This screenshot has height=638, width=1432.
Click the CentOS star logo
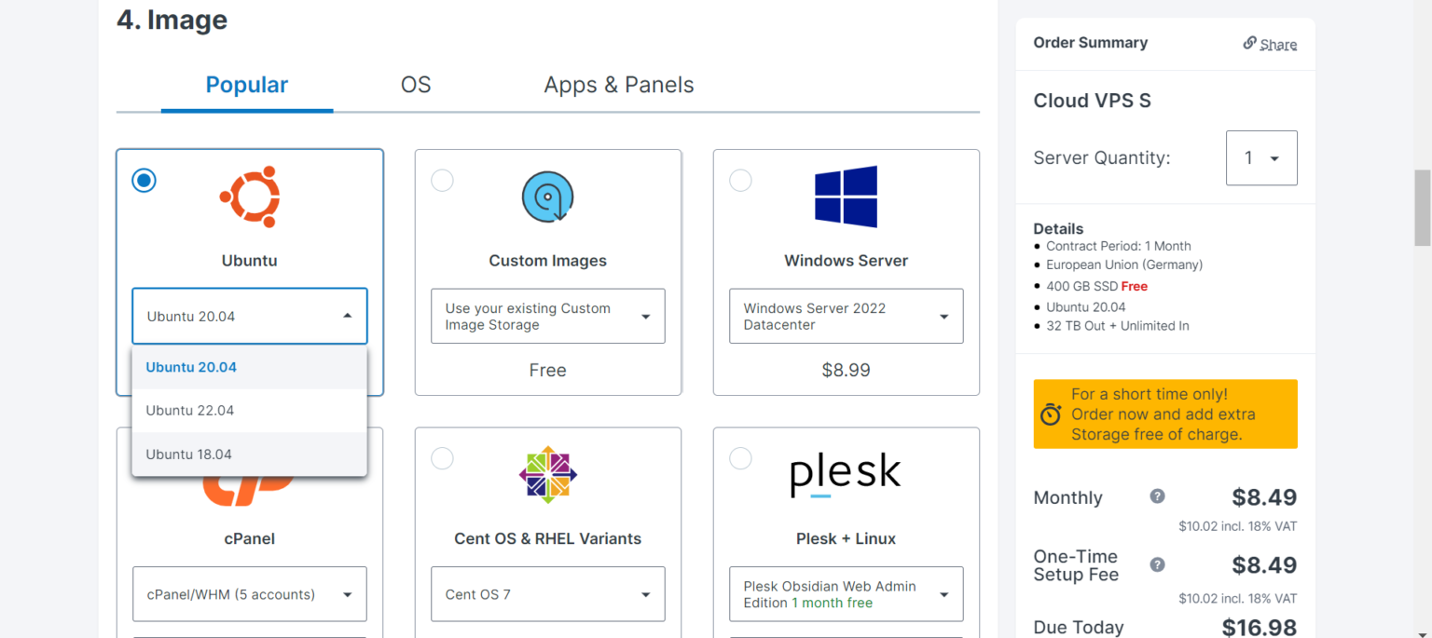(547, 475)
